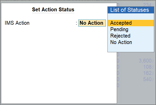
Task: Click the dimmed 234 amount behind the list
Action: 149,5
